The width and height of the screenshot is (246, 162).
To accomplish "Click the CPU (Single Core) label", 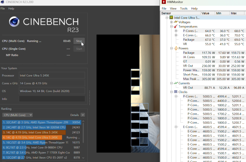I will (14, 49).
